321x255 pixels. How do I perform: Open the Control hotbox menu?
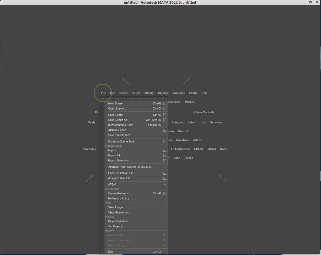pos(183,131)
